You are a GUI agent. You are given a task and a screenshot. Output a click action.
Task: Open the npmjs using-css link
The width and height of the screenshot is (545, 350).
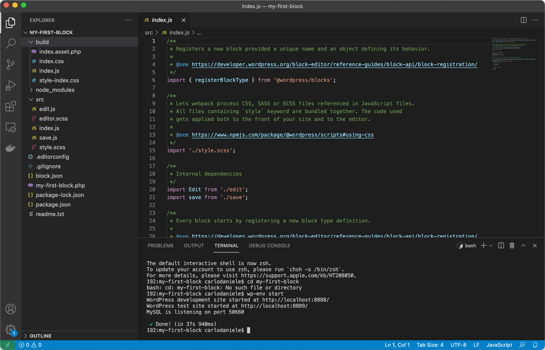(x=282, y=135)
